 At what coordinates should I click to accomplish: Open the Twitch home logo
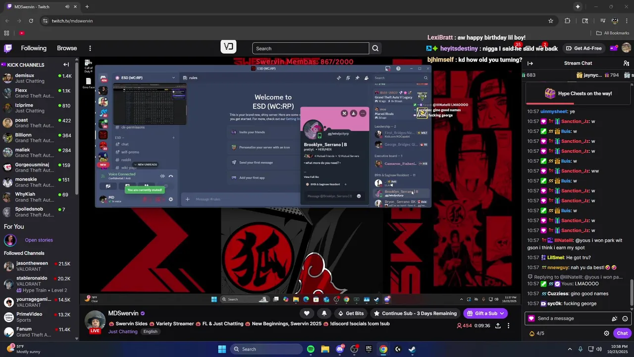point(8,48)
